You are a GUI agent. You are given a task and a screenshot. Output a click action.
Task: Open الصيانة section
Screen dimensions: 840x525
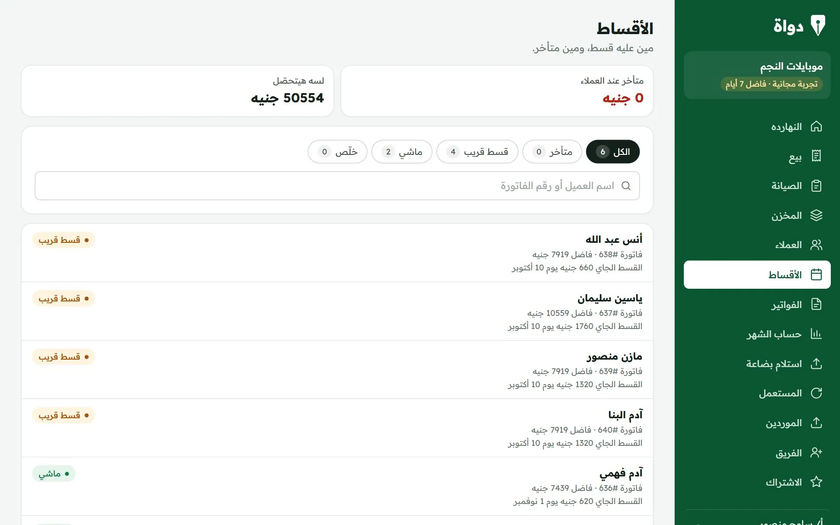[x=757, y=186]
